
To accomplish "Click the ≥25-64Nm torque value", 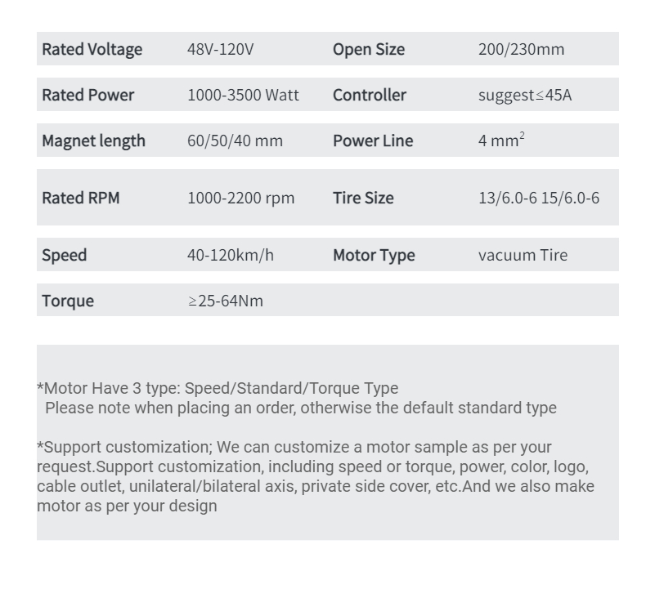I will 226,301.
